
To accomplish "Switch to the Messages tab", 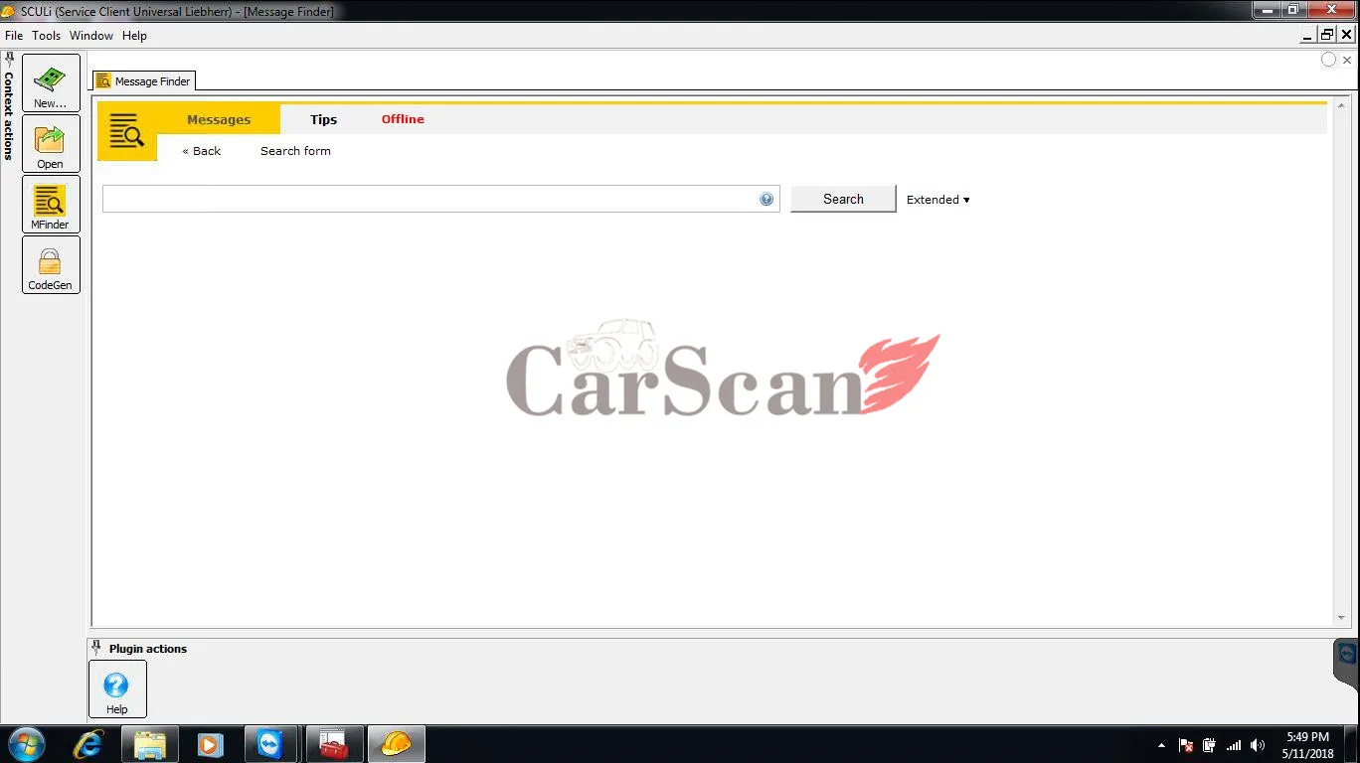I will [219, 119].
